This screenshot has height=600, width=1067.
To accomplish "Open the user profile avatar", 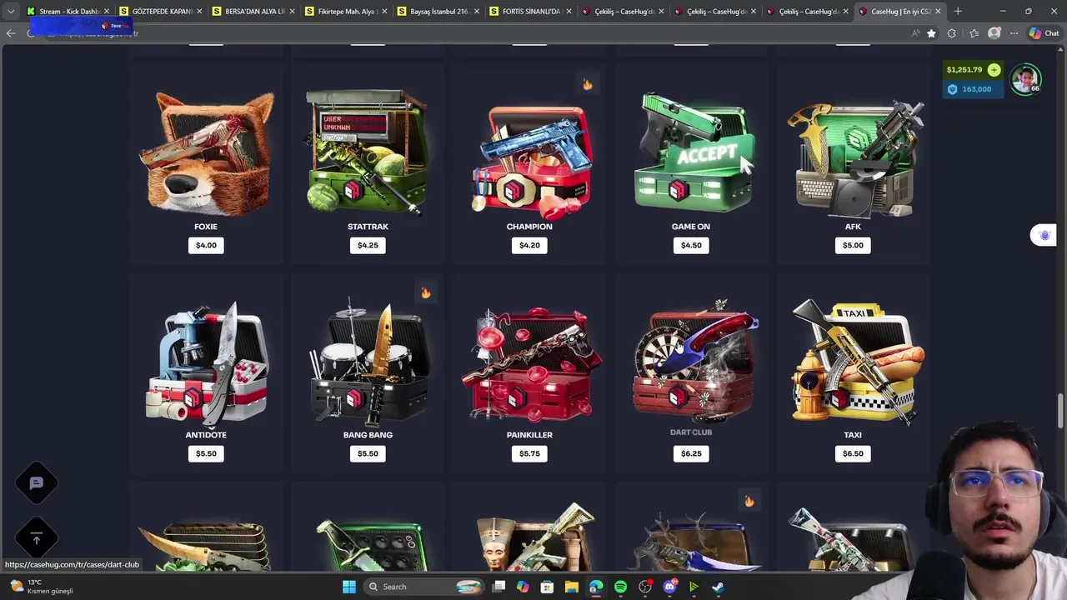I will (x=1025, y=79).
